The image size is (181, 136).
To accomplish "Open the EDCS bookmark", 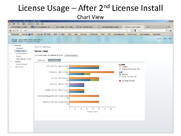I will 54,34.
